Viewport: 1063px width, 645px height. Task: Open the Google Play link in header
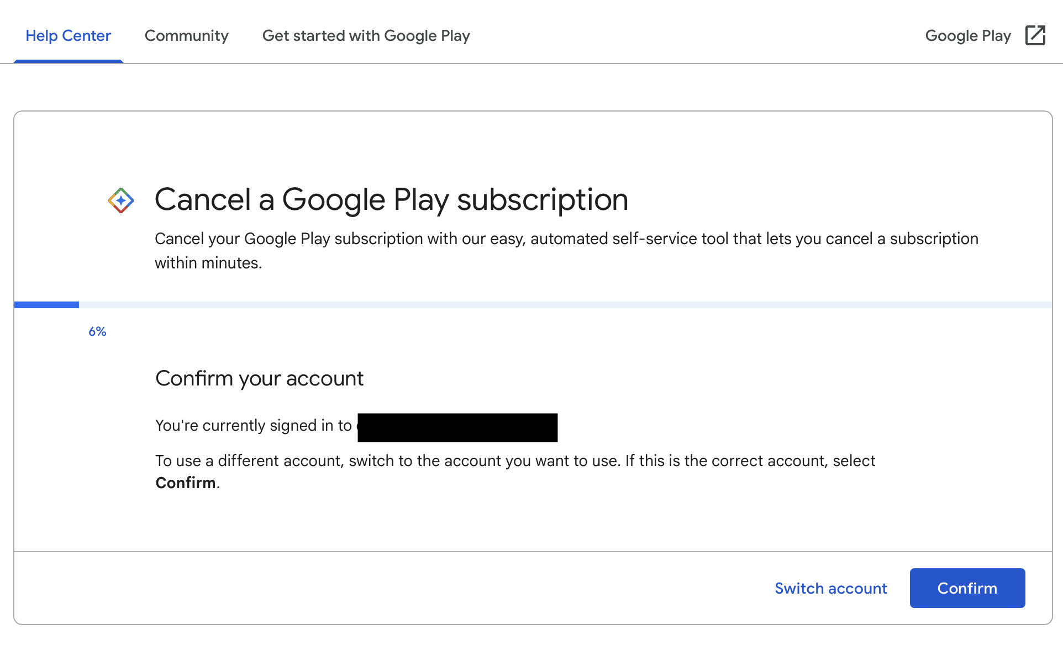967,36
